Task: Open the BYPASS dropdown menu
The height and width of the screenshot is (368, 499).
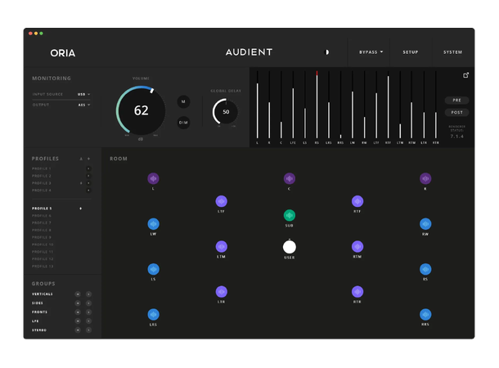Action: 371,52
